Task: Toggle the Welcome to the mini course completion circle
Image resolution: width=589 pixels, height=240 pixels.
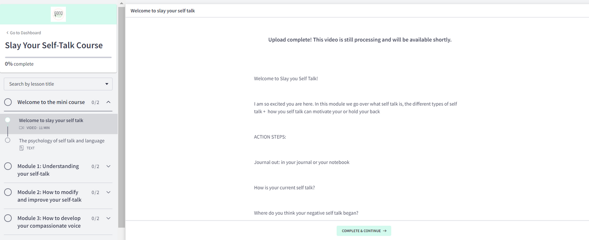Action: pyautogui.click(x=8, y=102)
